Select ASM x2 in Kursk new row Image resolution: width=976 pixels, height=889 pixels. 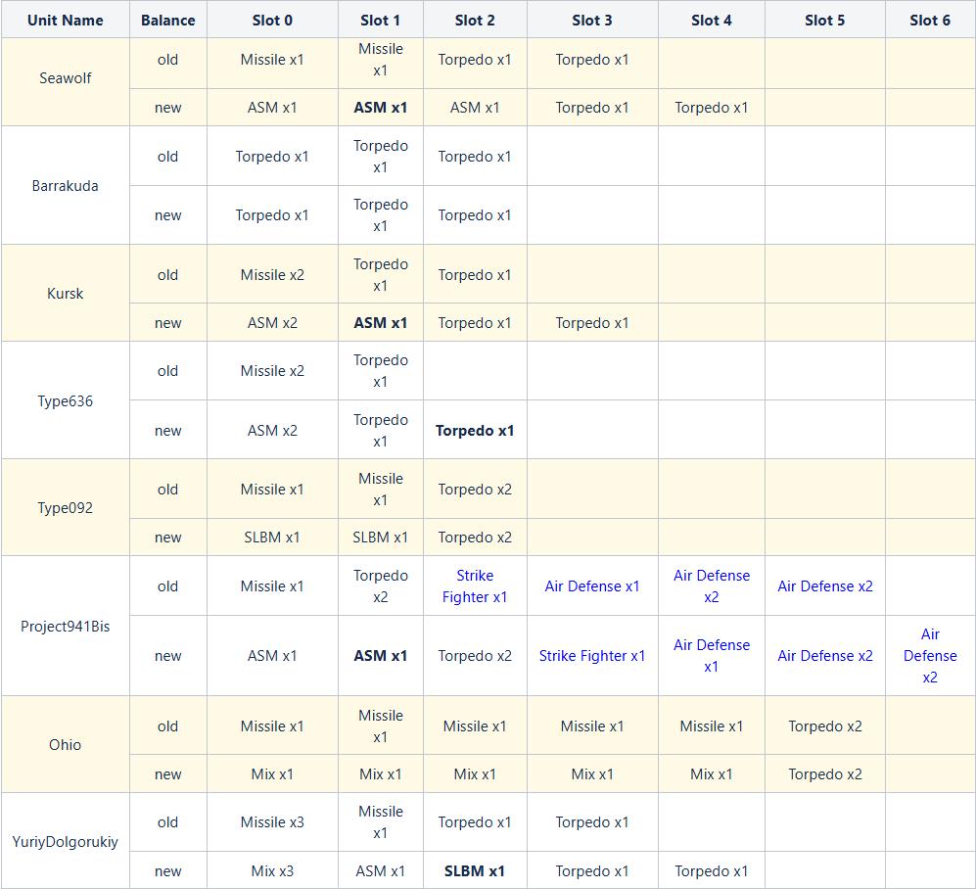click(272, 323)
